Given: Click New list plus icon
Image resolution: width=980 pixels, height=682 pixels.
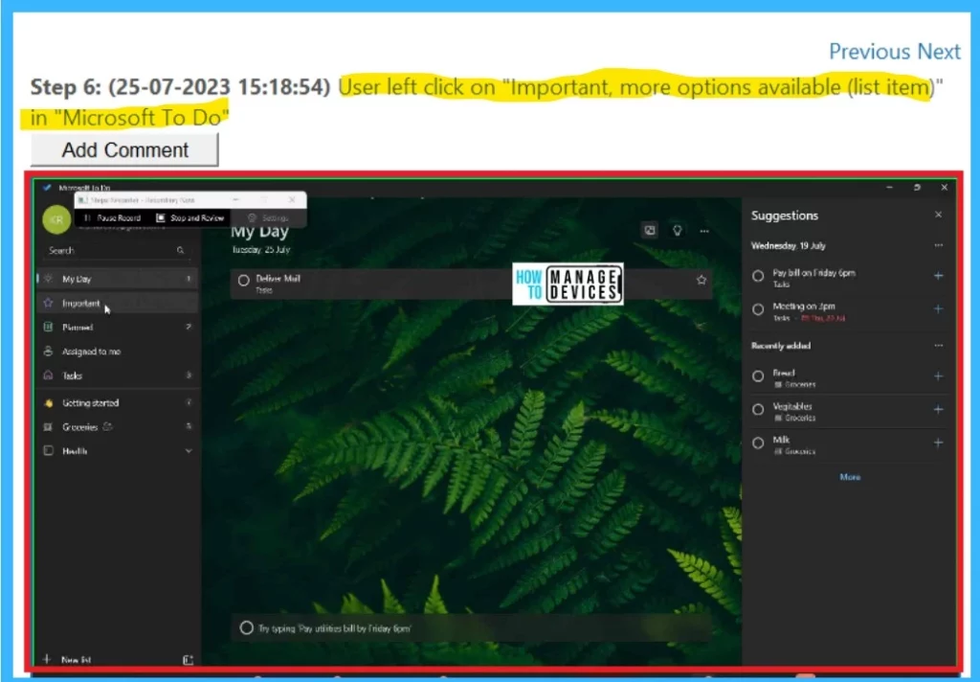Looking at the screenshot, I should 47,659.
